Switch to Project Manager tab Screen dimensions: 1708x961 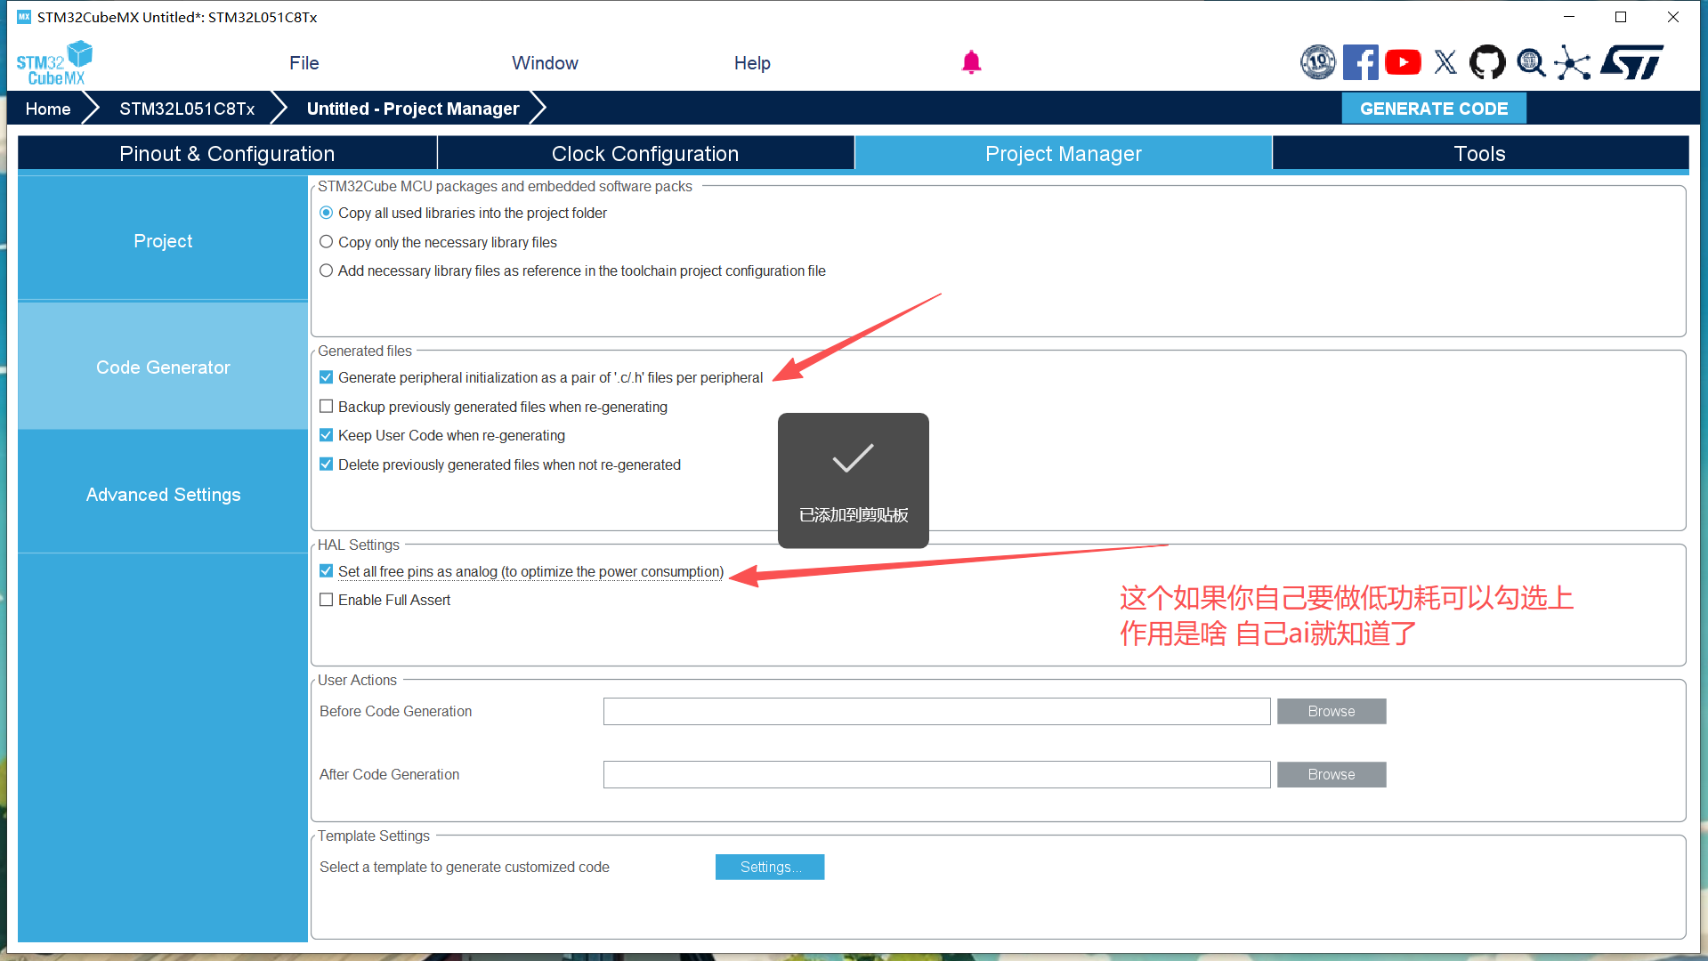1063,153
